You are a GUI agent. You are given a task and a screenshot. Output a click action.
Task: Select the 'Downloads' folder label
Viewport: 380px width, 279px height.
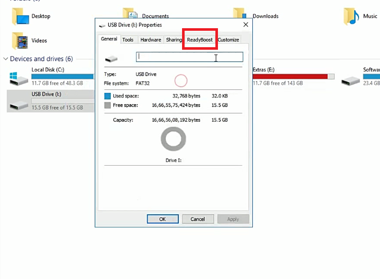tap(266, 16)
